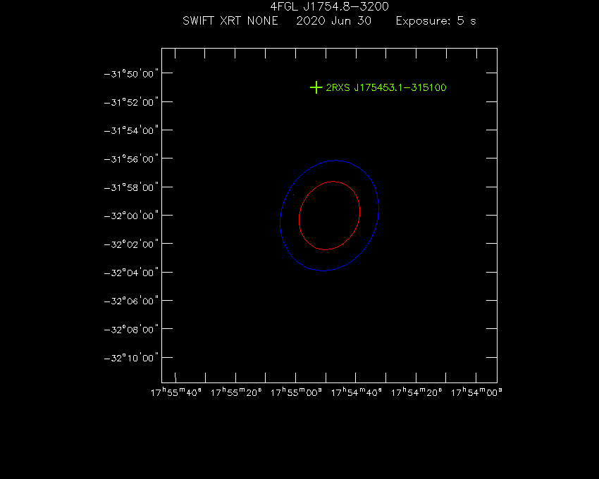Click the date 2020 Jun 30
This screenshot has height=479, width=599.
point(334,20)
